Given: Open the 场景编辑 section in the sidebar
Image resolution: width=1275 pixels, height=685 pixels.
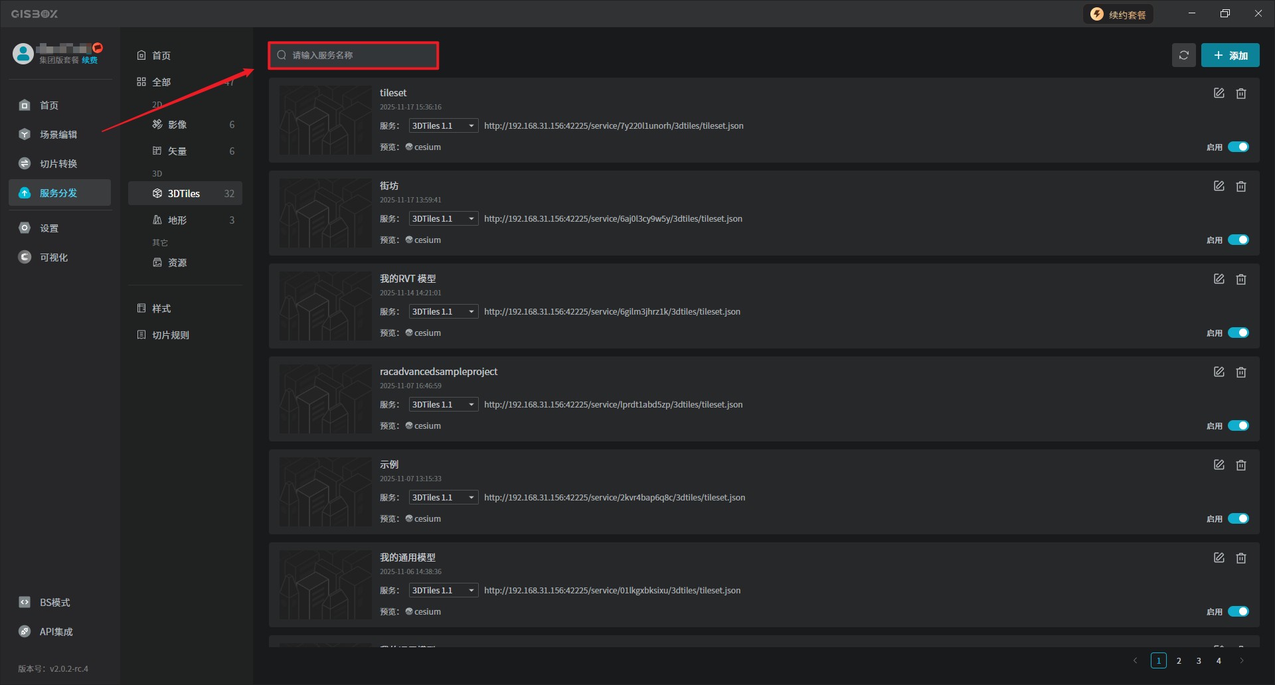Looking at the screenshot, I should coord(58,135).
